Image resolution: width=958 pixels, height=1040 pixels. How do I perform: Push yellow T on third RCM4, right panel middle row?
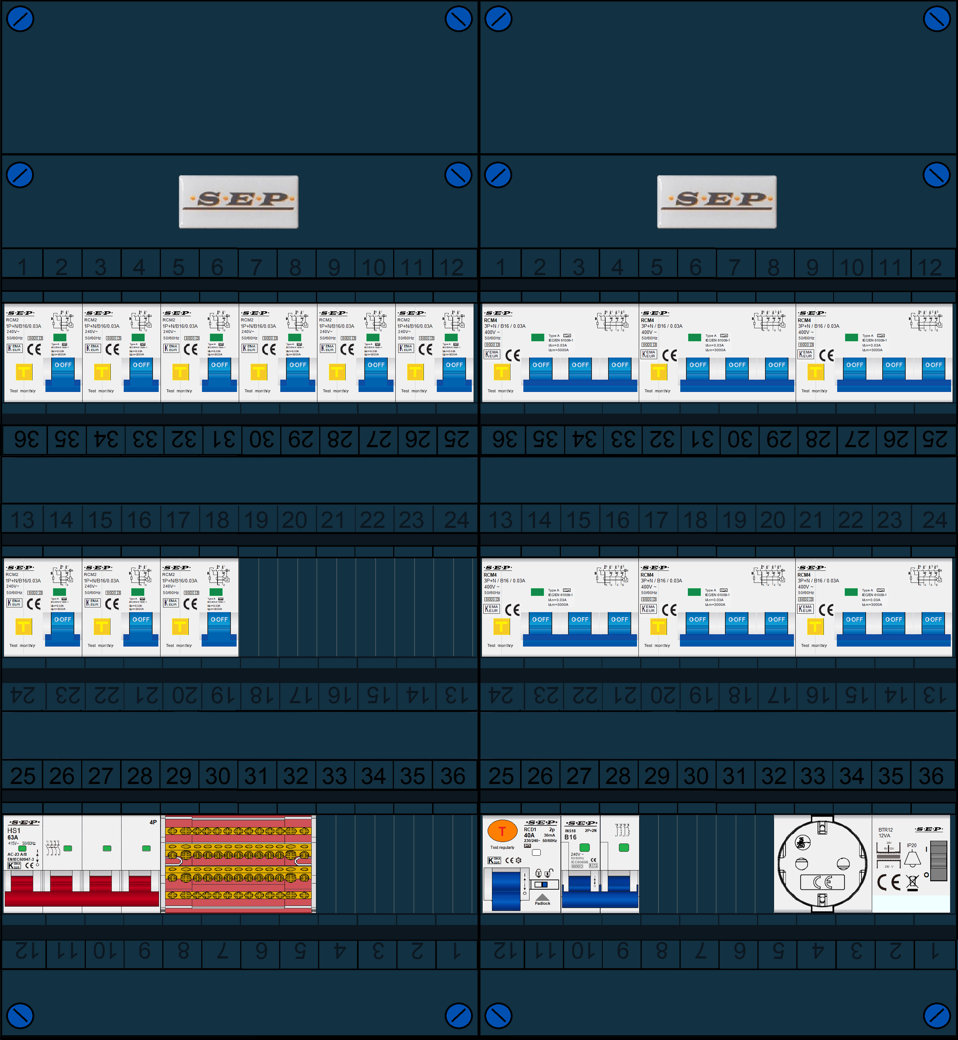815,626
